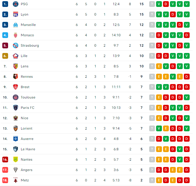Viewport: 196px width, 186px height.
Task: Click the Strasbourg club logo
Action: 16,45
